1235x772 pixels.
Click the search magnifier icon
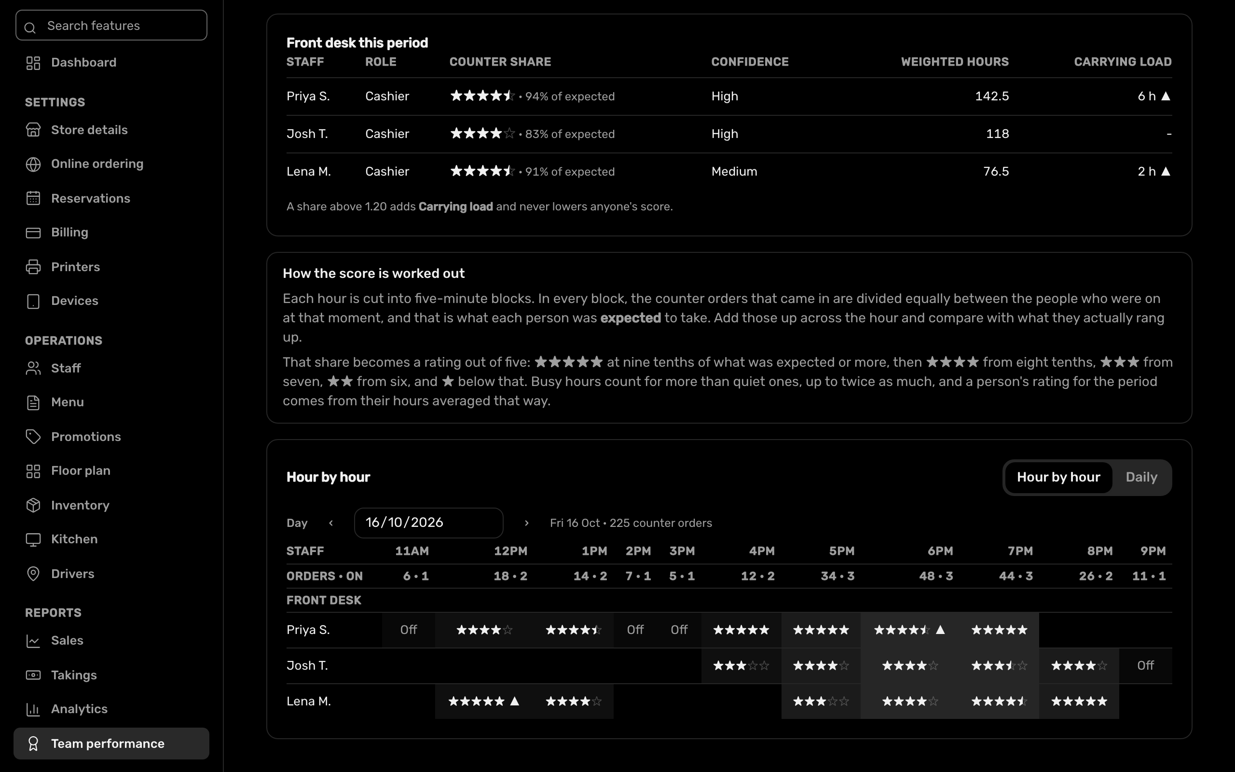point(30,28)
